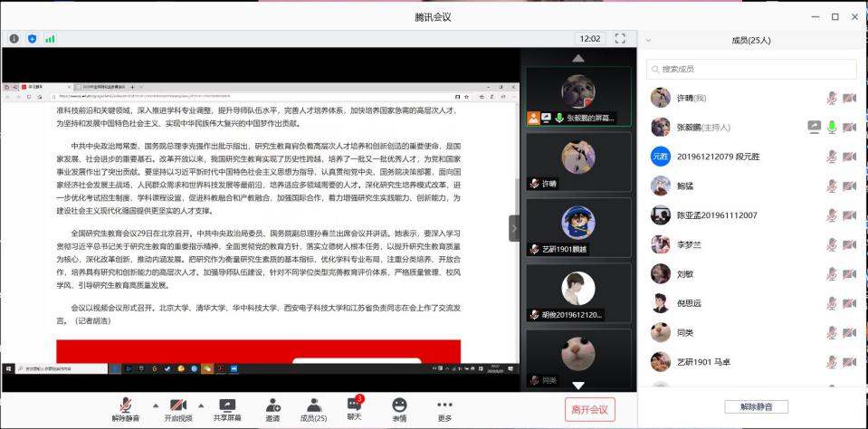Click the blue security shield icon
The image size is (868, 429).
tap(33, 39)
